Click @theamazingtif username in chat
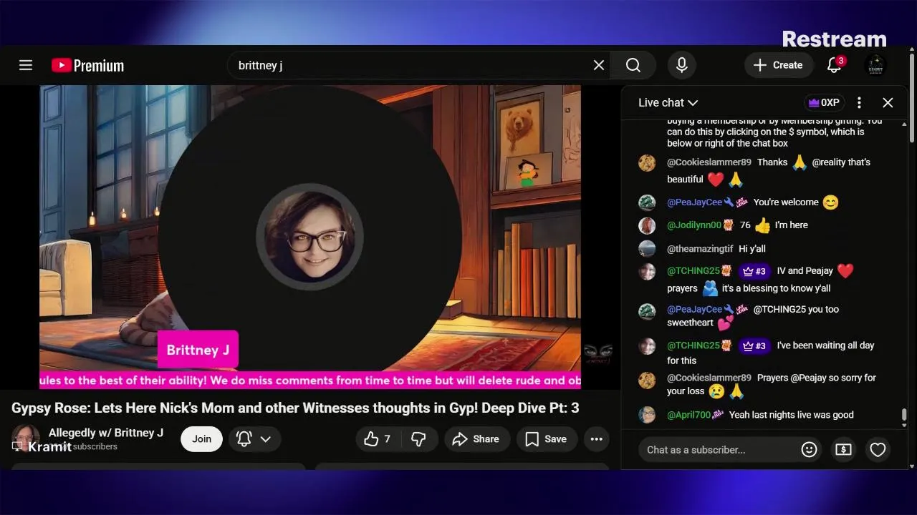Image resolution: width=917 pixels, height=515 pixels. tap(700, 249)
